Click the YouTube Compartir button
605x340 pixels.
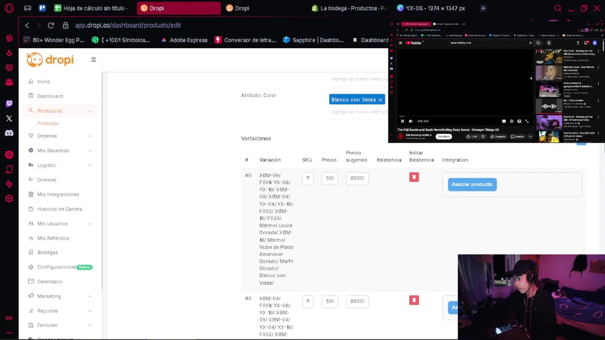click(x=499, y=136)
